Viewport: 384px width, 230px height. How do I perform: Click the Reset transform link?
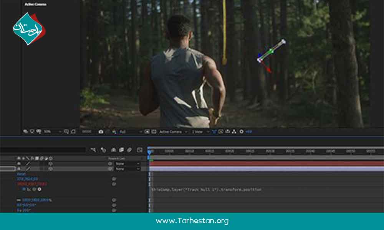(21, 174)
